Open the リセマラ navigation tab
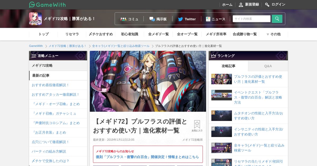This screenshot has width=317, height=166. coord(72,34)
